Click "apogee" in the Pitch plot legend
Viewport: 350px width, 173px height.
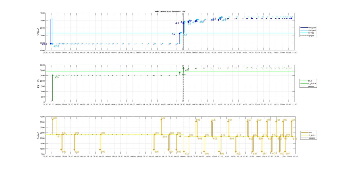pyautogui.click(x=311, y=86)
